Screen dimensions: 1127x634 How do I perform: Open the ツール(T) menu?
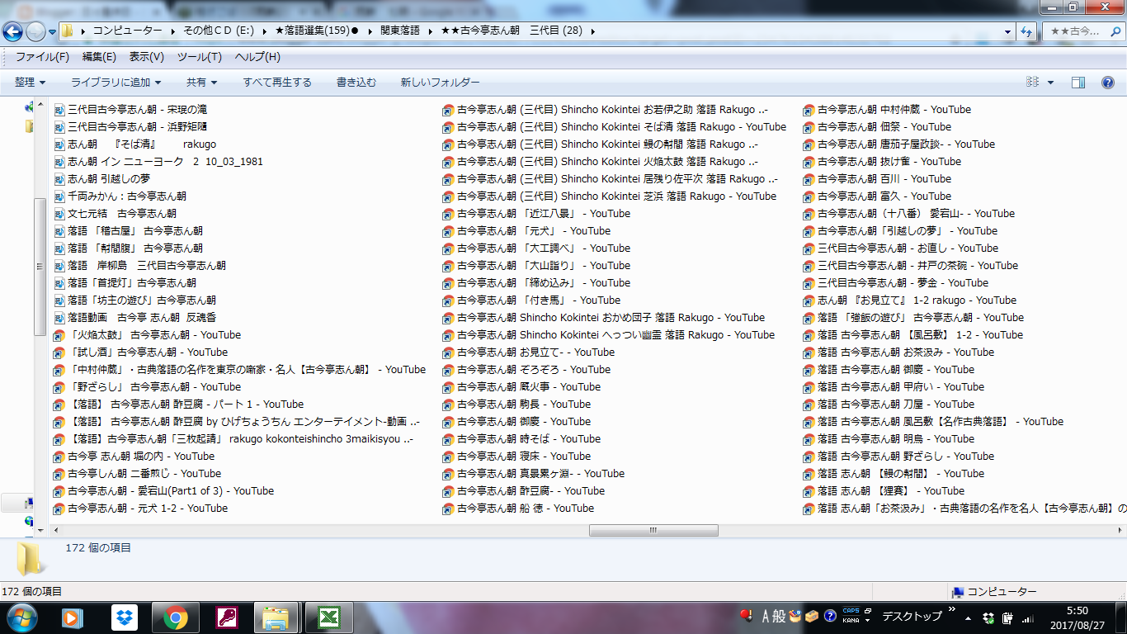(199, 57)
